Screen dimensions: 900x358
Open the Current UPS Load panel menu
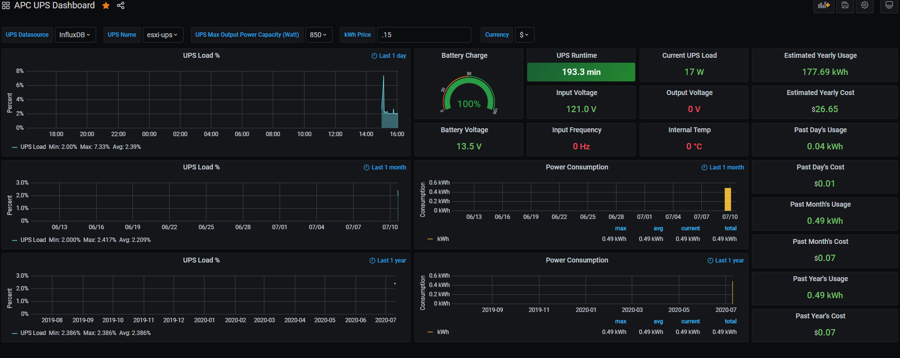coord(690,56)
